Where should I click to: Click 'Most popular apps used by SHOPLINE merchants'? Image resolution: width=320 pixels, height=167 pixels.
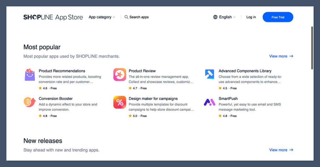point(72,56)
